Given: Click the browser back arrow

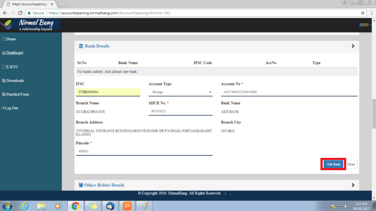Looking at the screenshot, I should tap(5, 13).
